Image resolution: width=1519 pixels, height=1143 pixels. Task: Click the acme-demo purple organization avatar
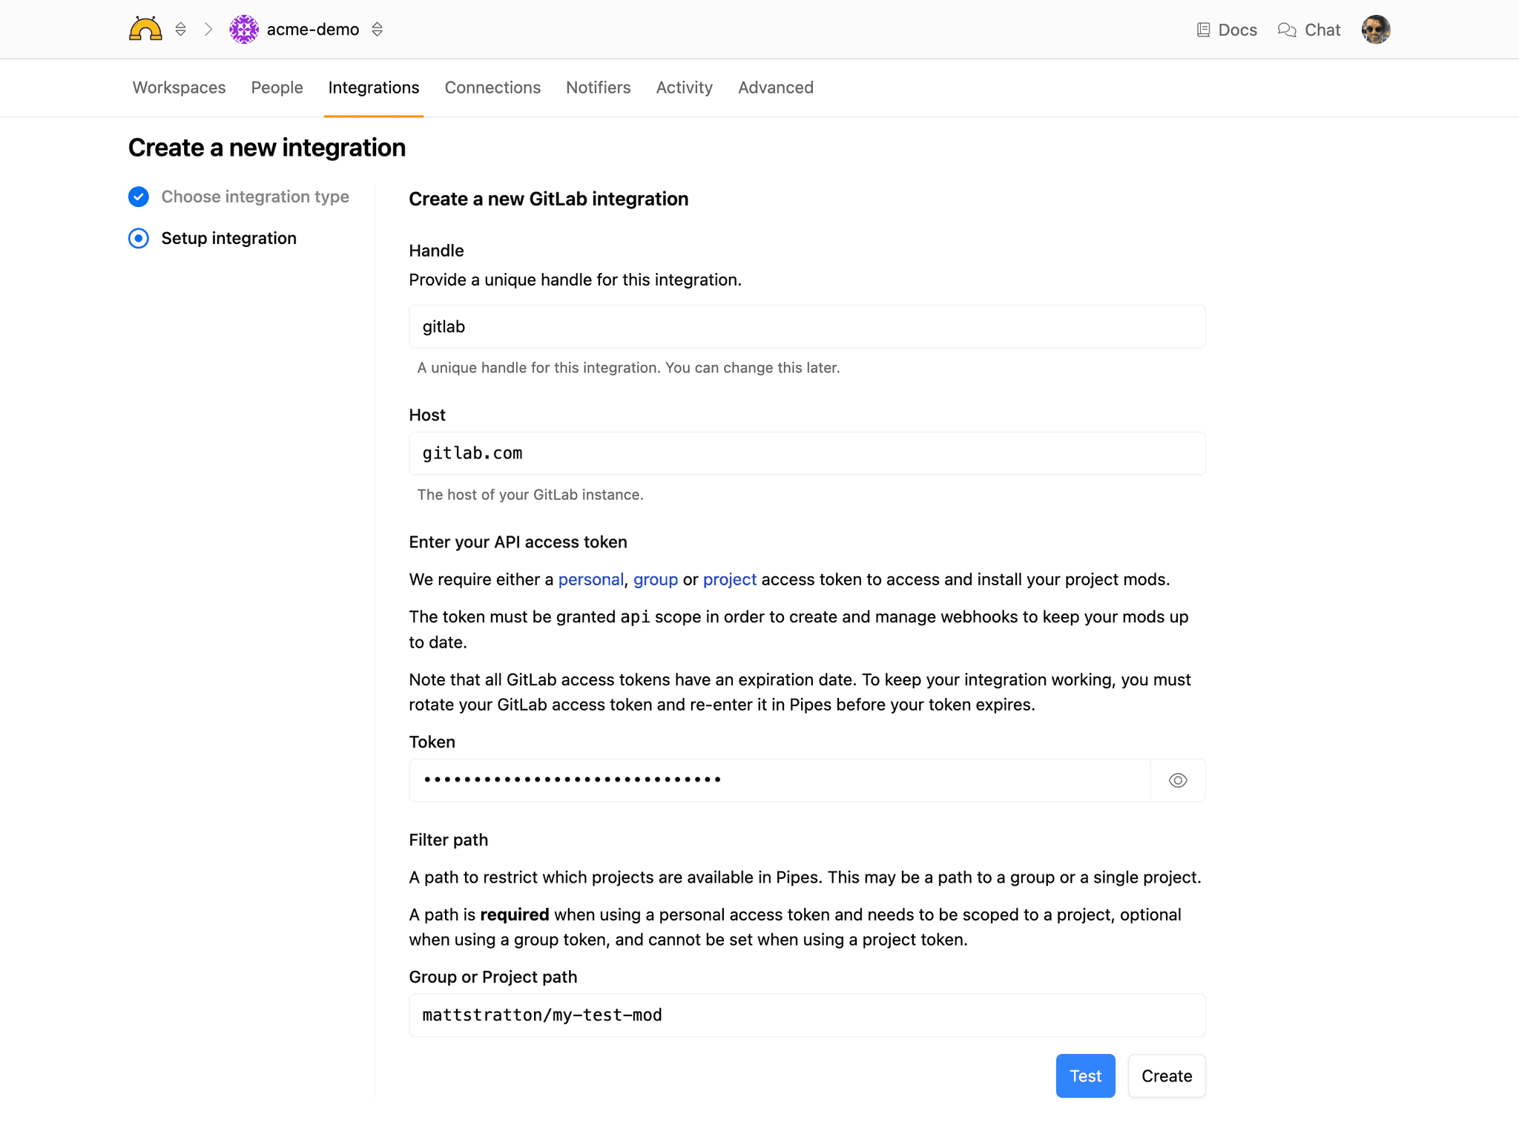pos(244,29)
